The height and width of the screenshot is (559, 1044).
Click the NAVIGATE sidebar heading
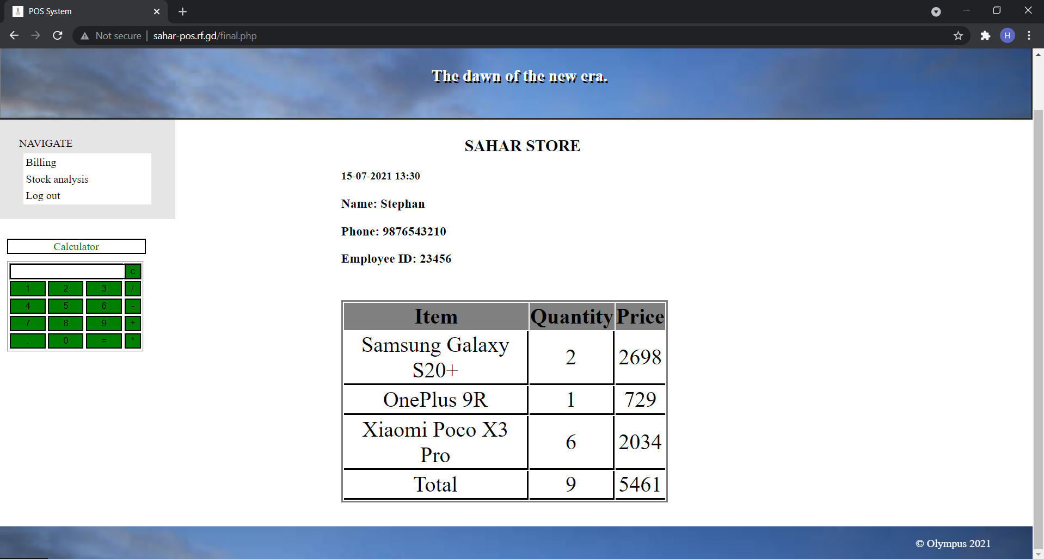click(46, 144)
